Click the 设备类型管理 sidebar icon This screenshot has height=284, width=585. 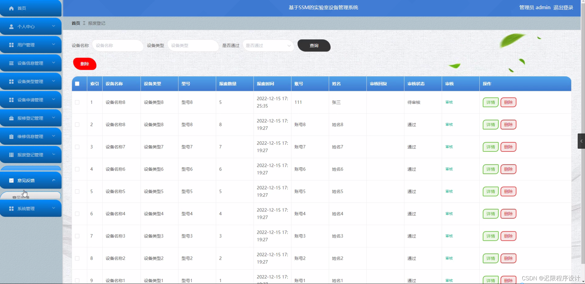coord(11,81)
